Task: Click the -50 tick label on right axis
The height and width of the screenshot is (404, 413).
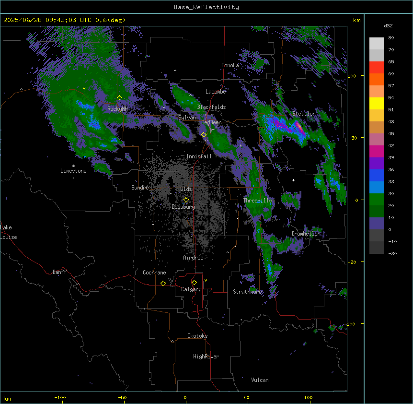Action: [x=352, y=262]
